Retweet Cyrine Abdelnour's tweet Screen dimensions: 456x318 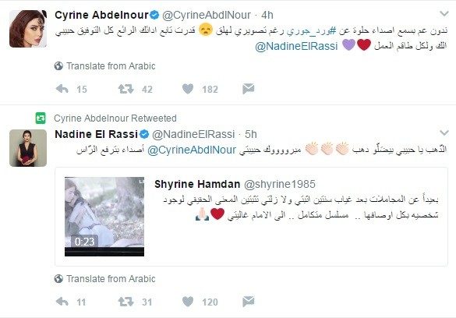coord(126,89)
